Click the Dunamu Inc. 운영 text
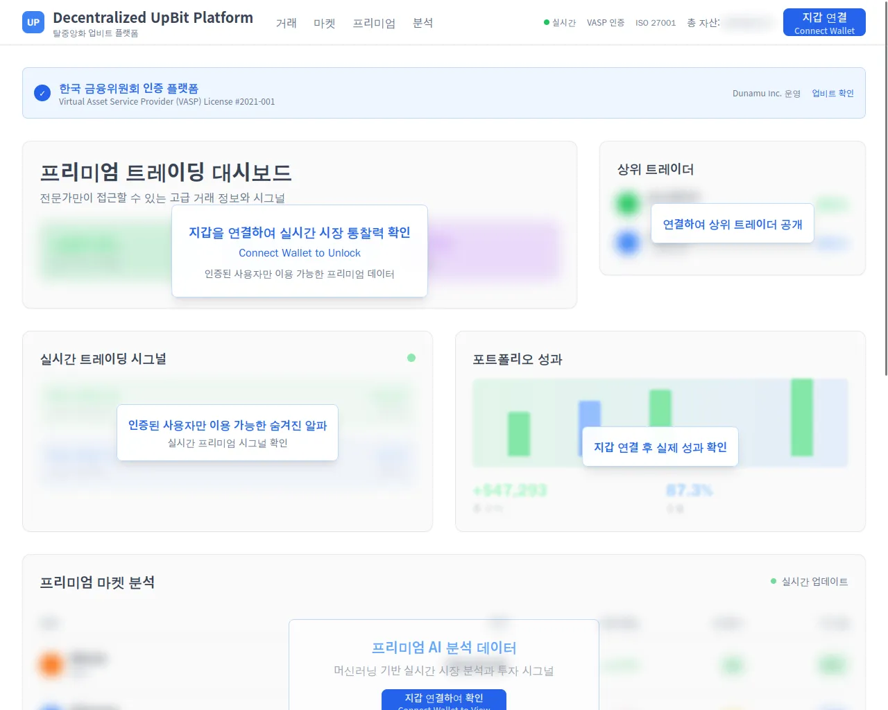This screenshot has height=710, width=888. [767, 93]
